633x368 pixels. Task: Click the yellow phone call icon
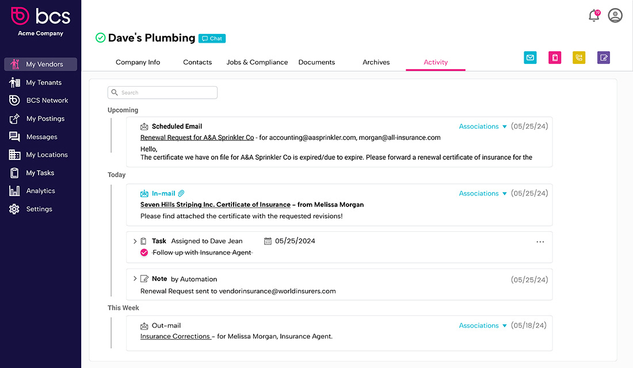(x=579, y=57)
